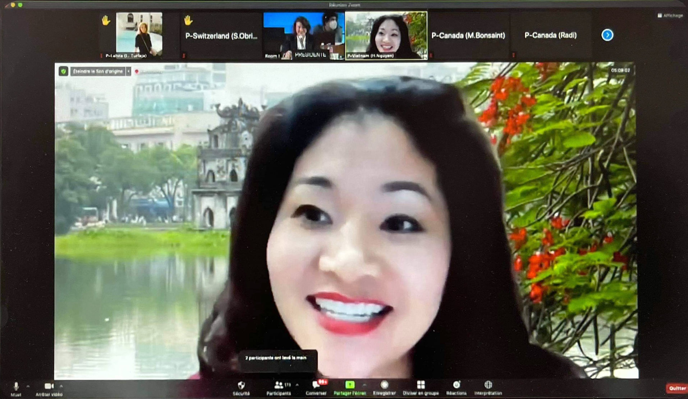Open the Participants panel
Image resolution: width=688 pixels, height=399 pixels.
click(x=279, y=386)
